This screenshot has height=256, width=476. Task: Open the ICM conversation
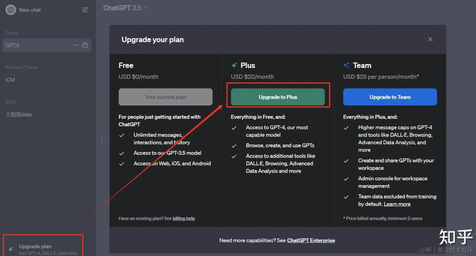click(x=10, y=80)
